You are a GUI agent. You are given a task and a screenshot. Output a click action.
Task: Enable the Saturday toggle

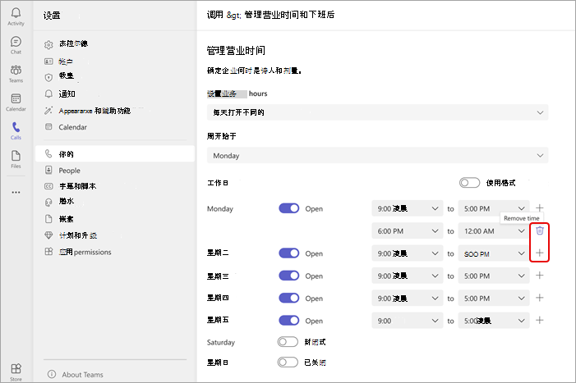288,342
